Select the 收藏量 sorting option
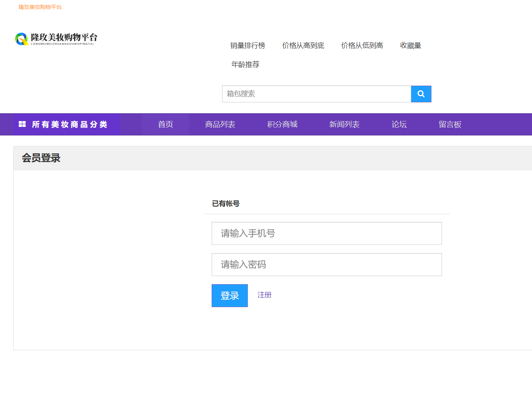Screen dimensions: 532x406 tap(410, 45)
